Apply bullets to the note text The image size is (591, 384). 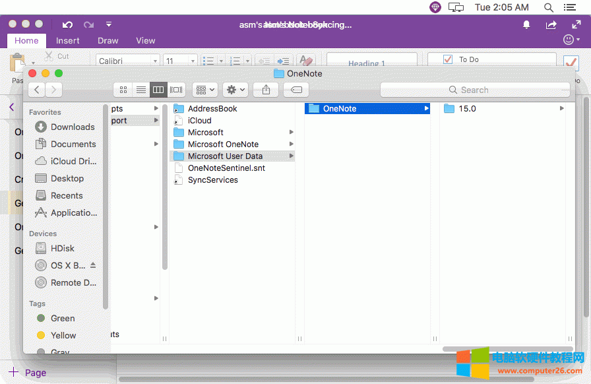tap(207, 60)
